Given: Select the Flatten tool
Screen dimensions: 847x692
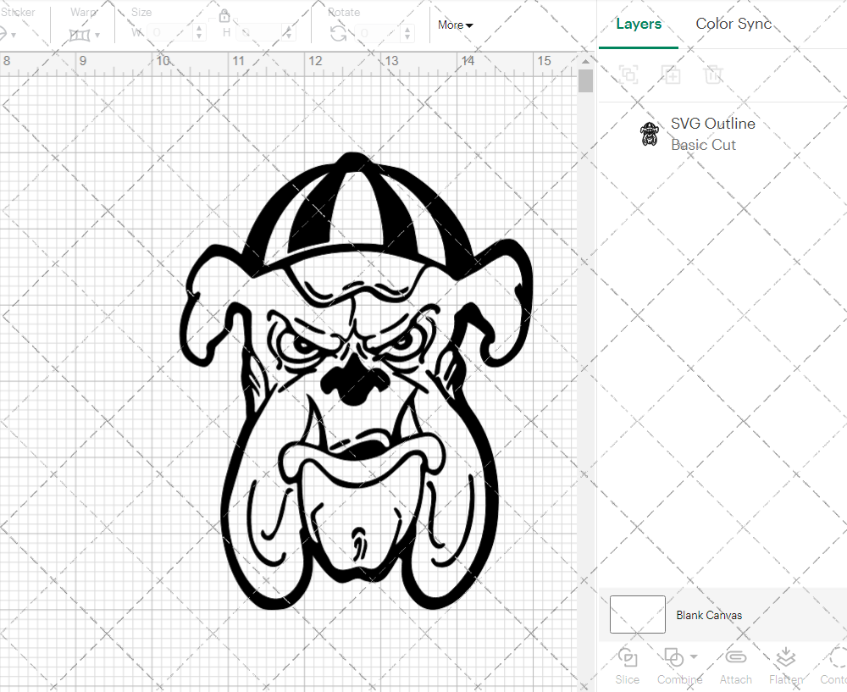Looking at the screenshot, I should click(x=785, y=657).
